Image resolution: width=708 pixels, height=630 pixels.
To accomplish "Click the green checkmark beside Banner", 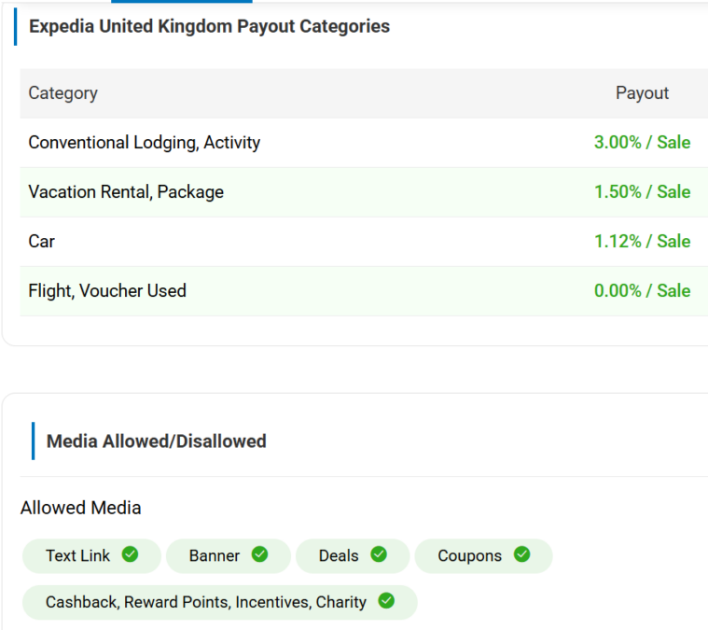I will [259, 554].
